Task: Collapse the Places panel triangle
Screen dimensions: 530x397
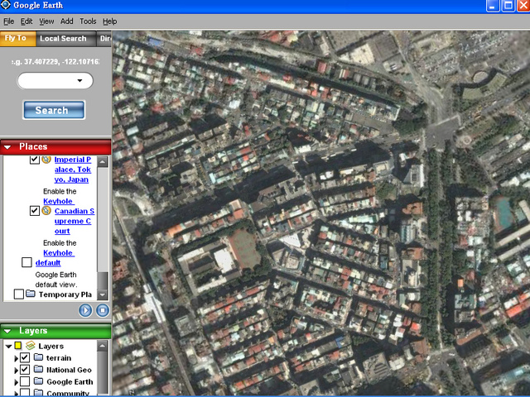Action: pyautogui.click(x=7, y=147)
